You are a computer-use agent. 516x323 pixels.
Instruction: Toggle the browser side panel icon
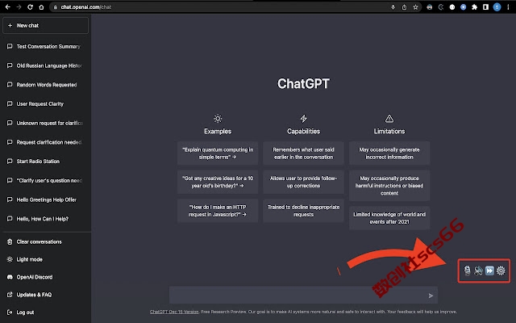(x=485, y=7)
